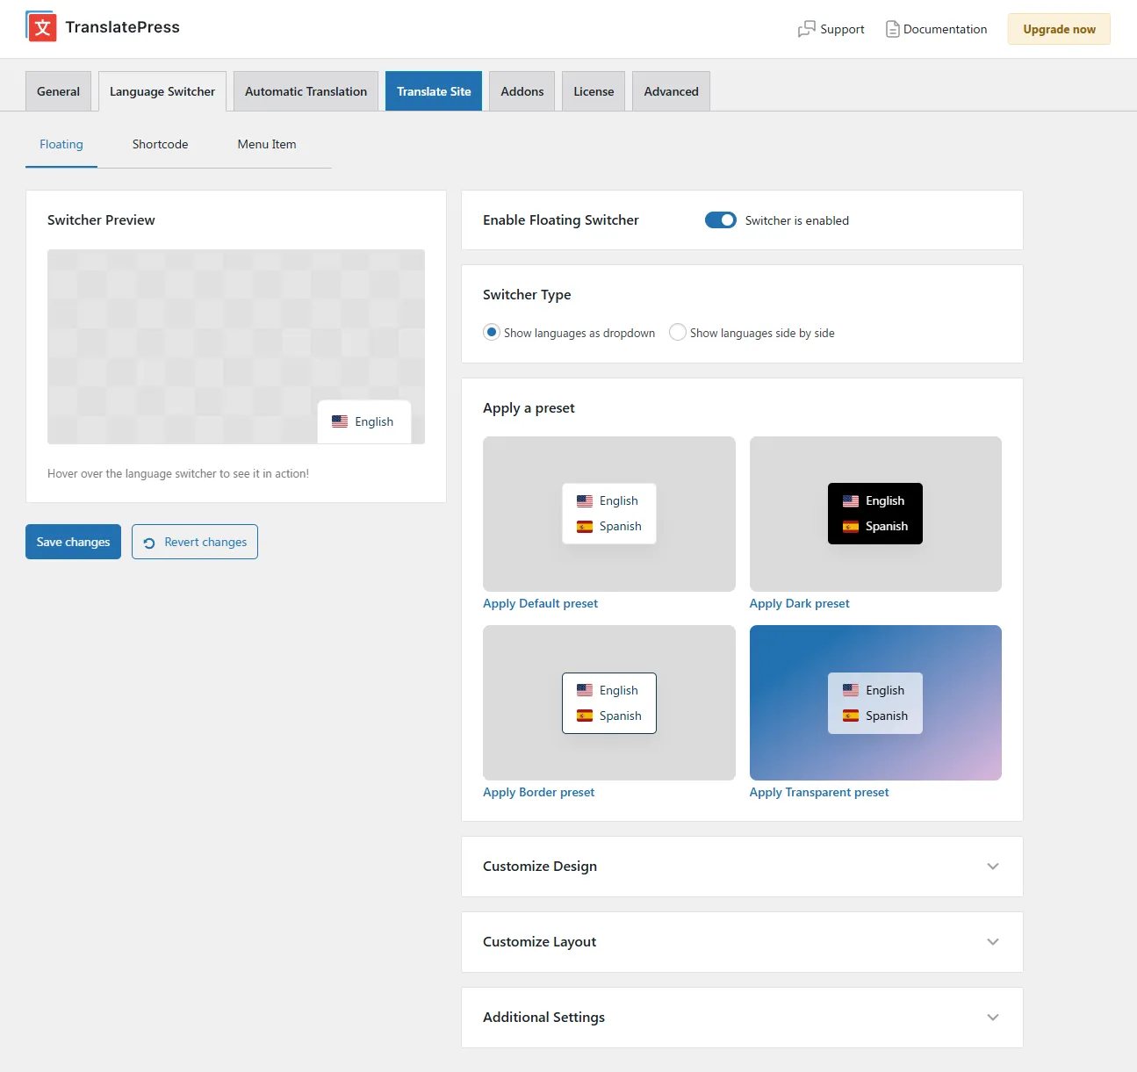The height and width of the screenshot is (1072, 1137).
Task: Click Spanish in the Transparent preset
Action: tap(887, 716)
